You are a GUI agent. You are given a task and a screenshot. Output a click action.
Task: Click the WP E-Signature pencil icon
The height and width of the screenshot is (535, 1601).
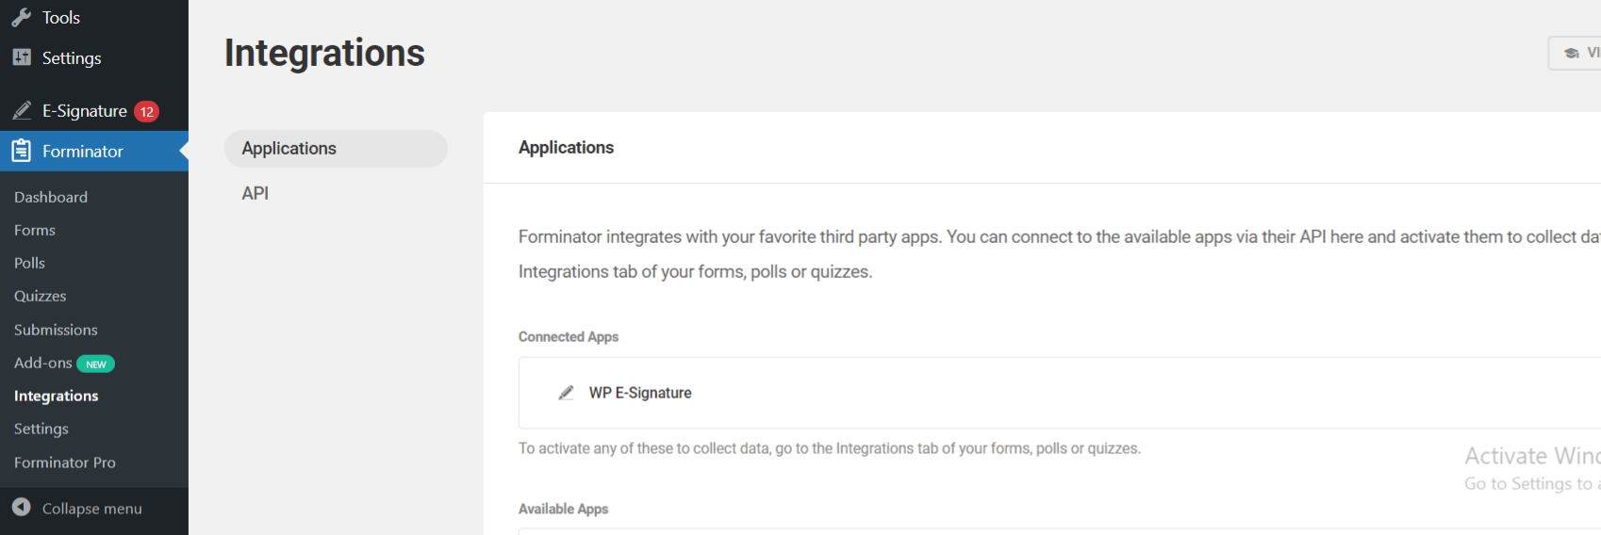tap(566, 393)
